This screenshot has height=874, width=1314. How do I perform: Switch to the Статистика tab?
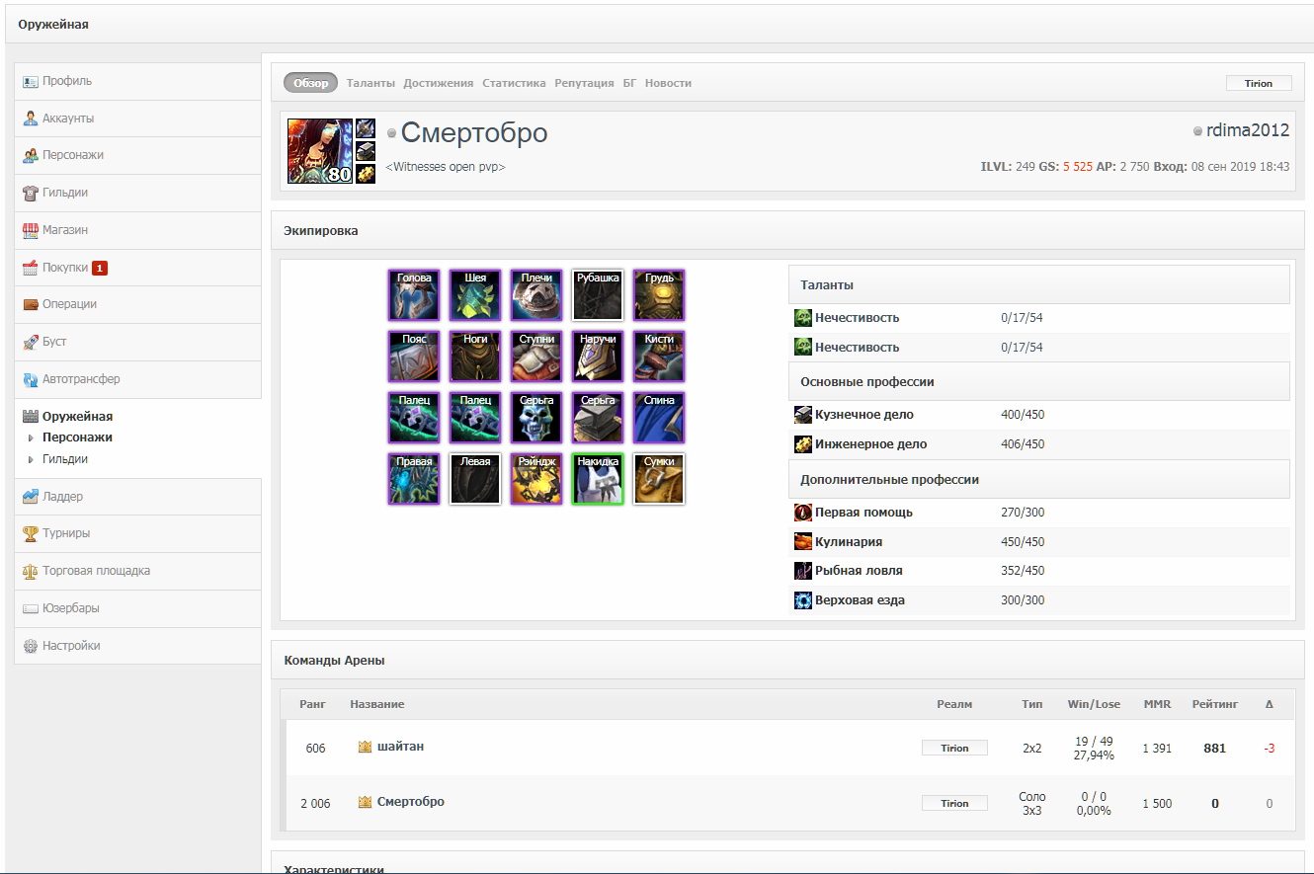[514, 83]
